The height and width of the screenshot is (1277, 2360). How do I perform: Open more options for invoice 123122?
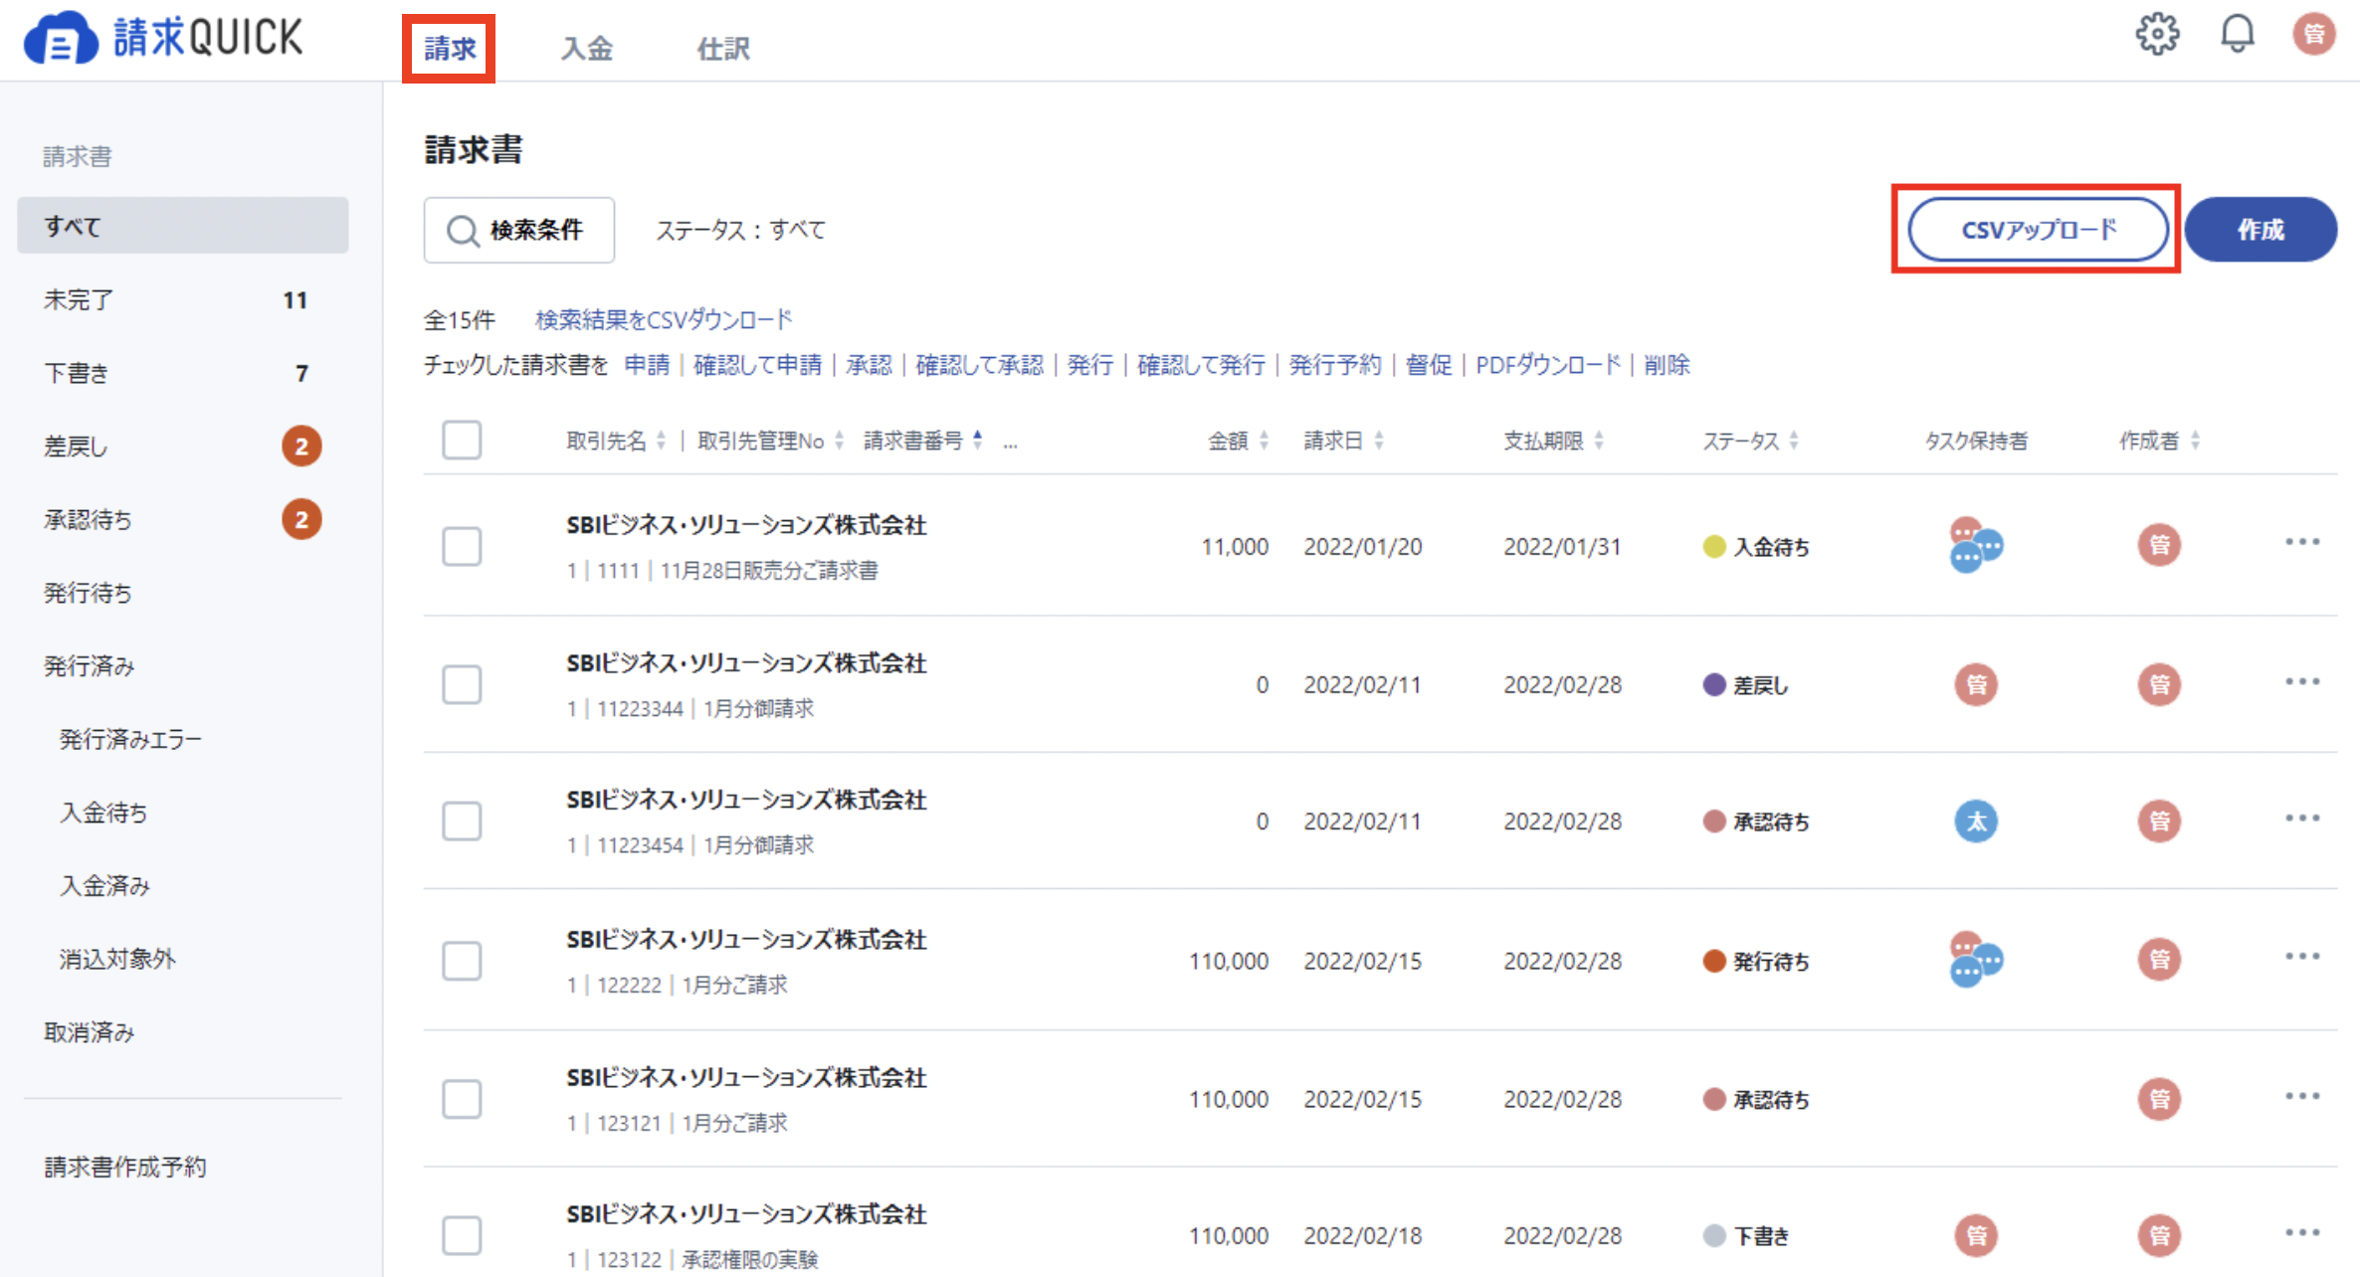[x=2302, y=1232]
